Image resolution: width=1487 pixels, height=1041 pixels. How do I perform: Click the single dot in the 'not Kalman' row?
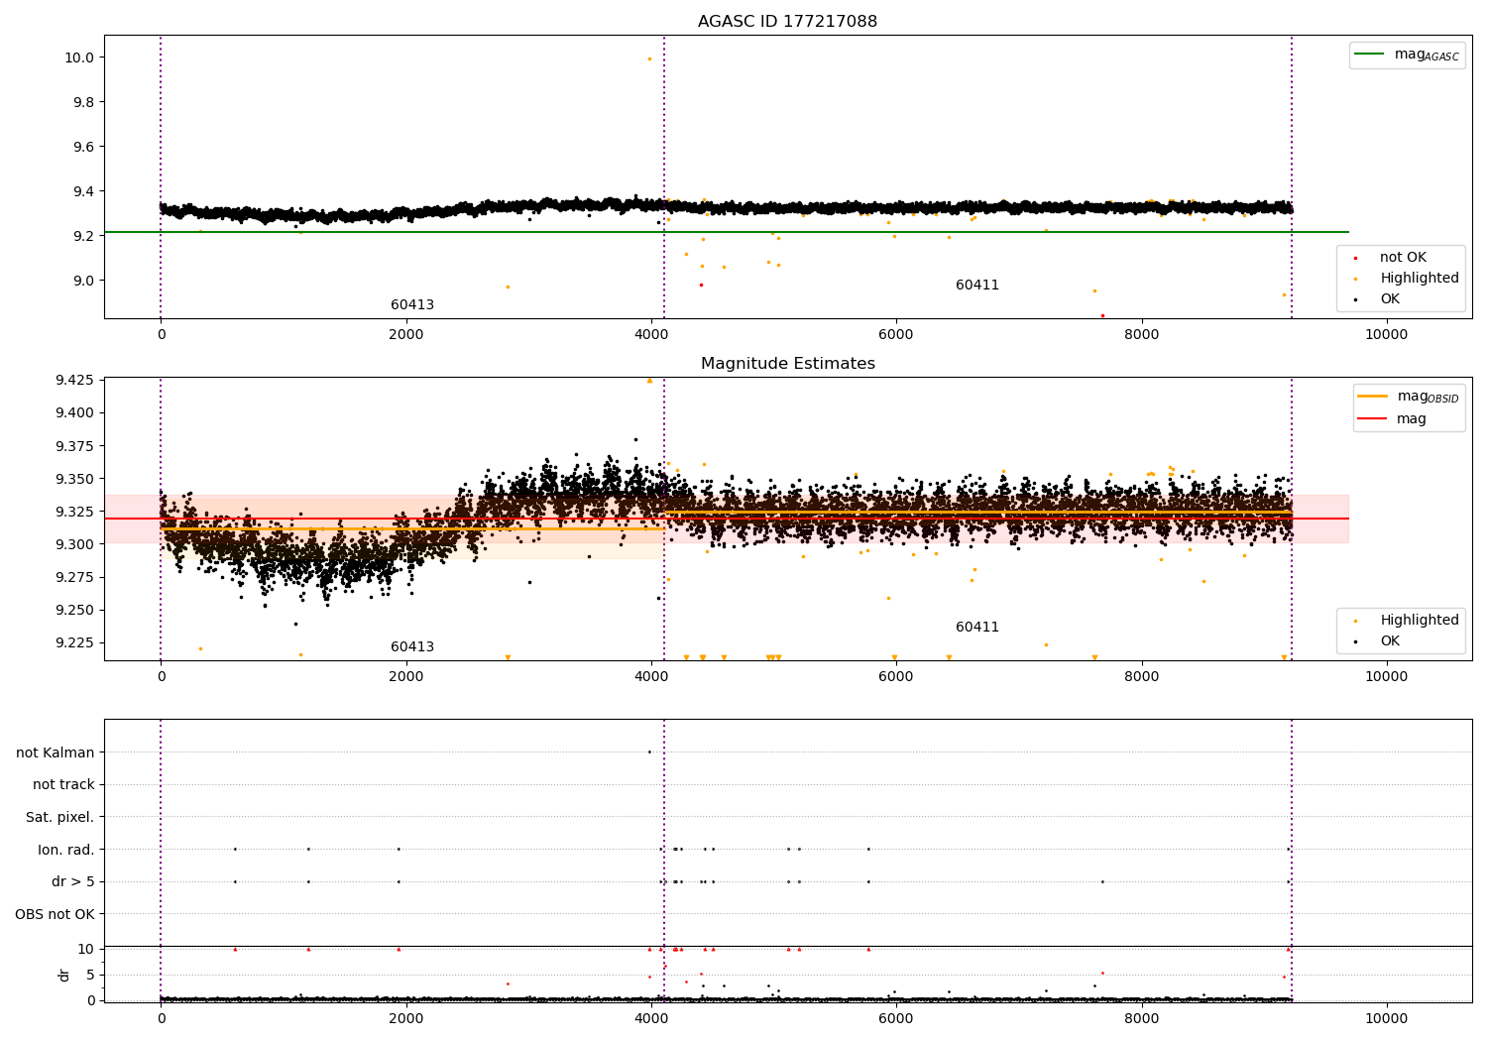[x=649, y=752]
